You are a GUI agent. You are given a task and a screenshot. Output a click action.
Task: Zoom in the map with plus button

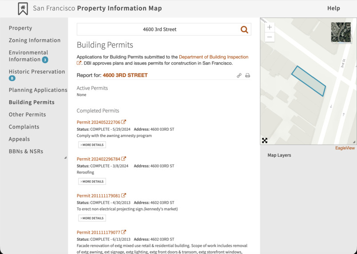pos(270,27)
